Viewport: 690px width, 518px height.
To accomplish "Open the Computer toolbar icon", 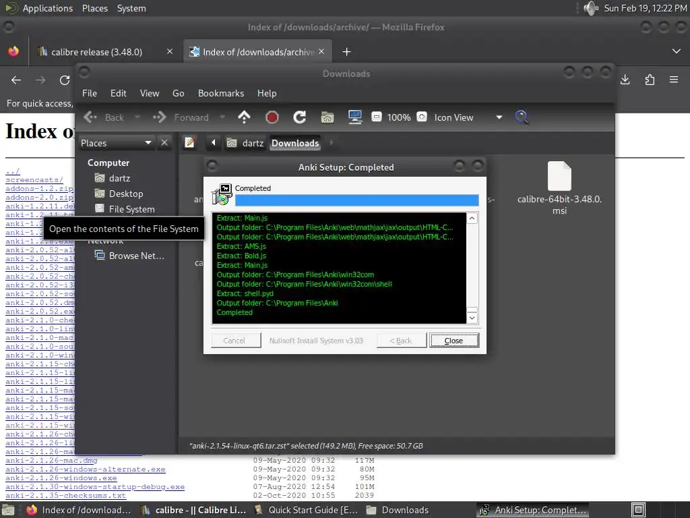I will [354, 117].
